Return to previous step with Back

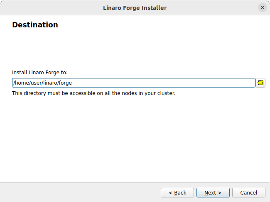pos(177,193)
